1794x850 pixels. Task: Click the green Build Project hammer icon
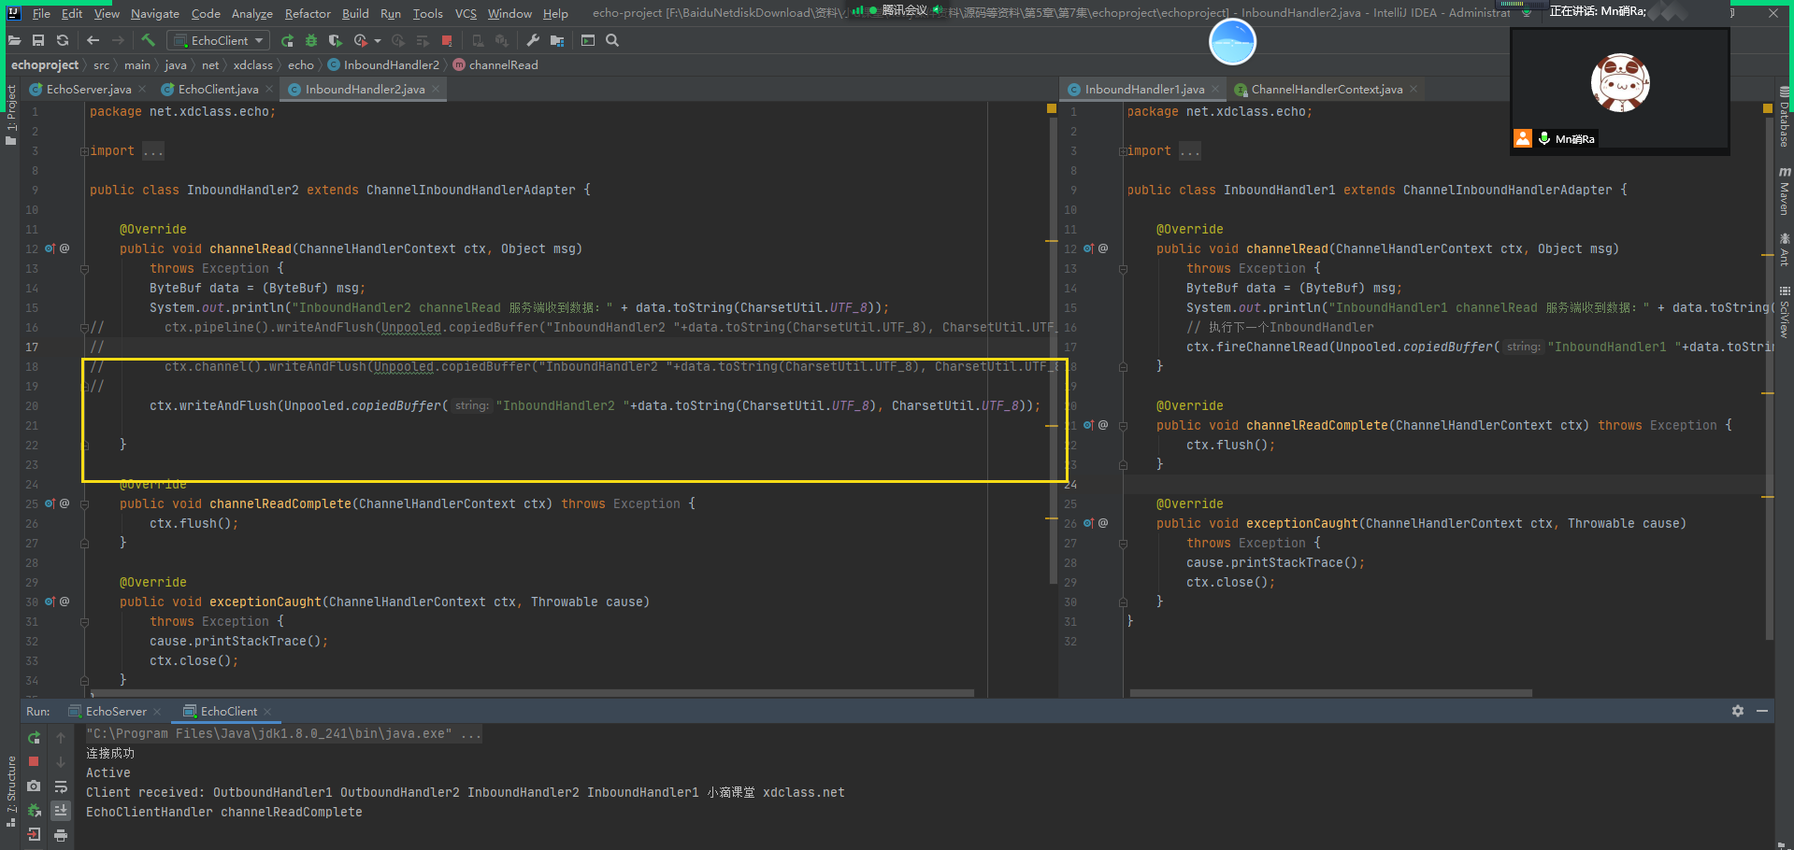pos(148,40)
